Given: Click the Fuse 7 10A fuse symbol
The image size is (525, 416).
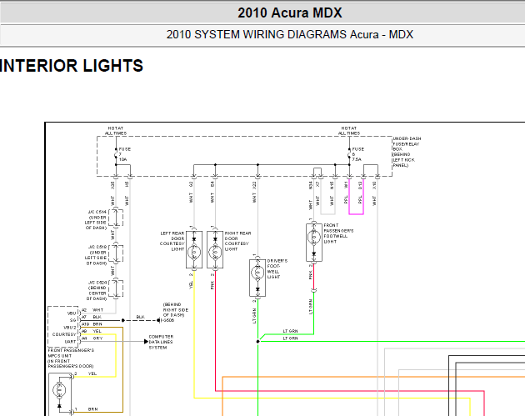Looking at the screenshot, I should [x=116, y=155].
